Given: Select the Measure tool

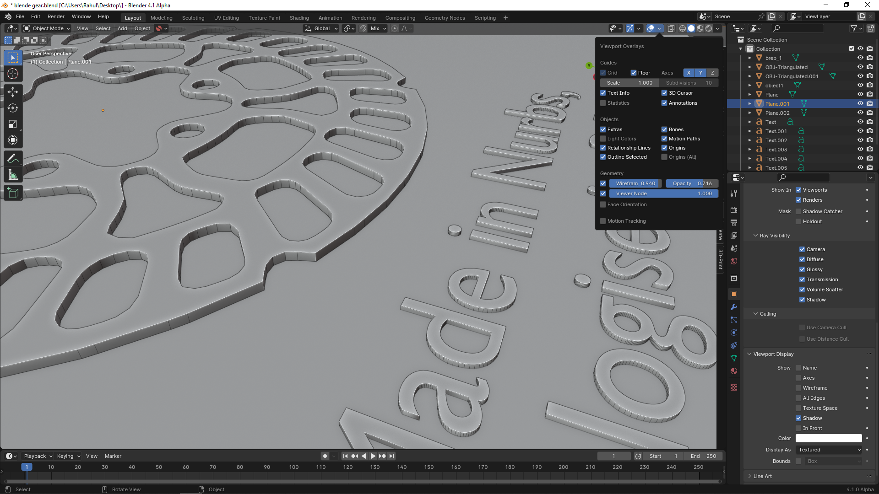Looking at the screenshot, I should [x=13, y=175].
